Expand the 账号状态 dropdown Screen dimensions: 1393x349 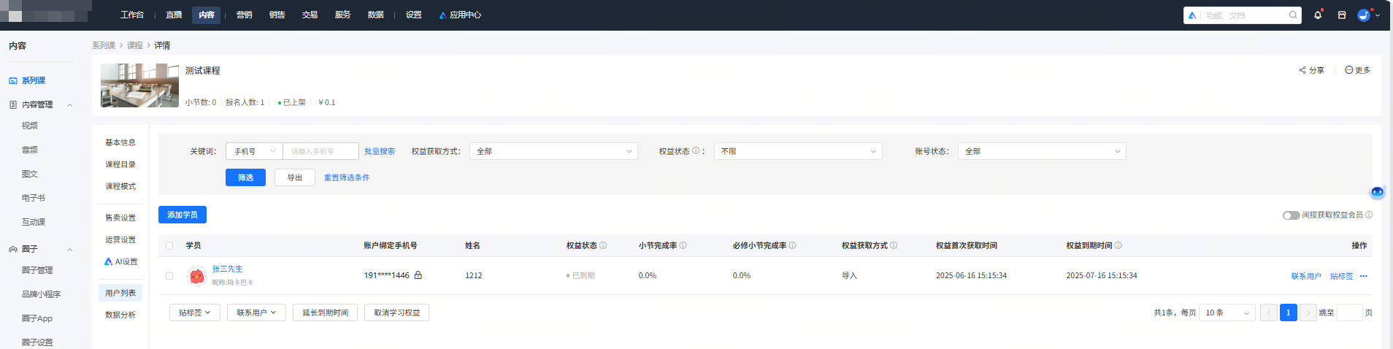(x=1042, y=151)
